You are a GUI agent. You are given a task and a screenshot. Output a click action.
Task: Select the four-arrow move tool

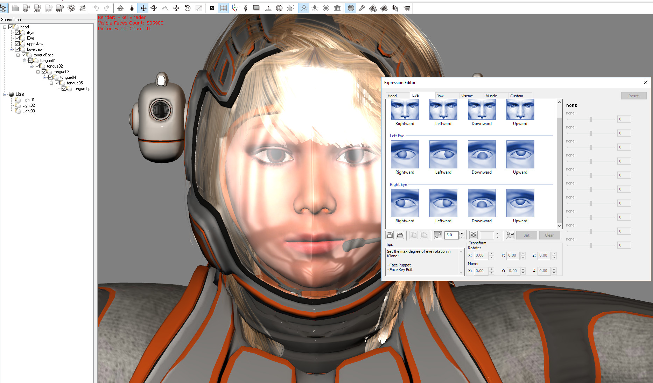[x=143, y=8]
